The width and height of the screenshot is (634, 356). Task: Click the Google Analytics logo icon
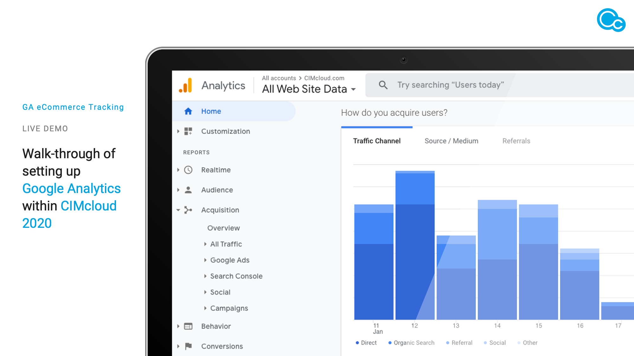186,85
